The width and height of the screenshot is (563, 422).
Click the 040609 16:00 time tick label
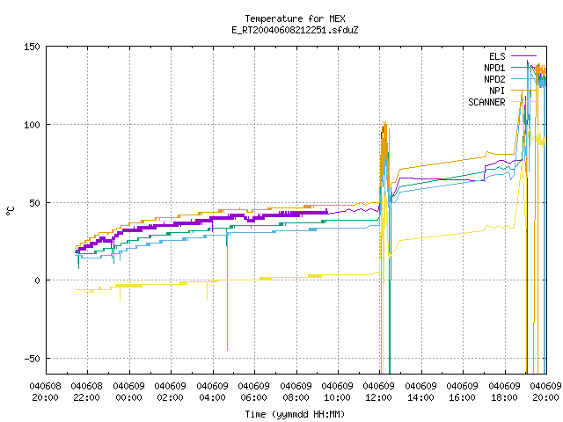pyautogui.click(x=463, y=392)
